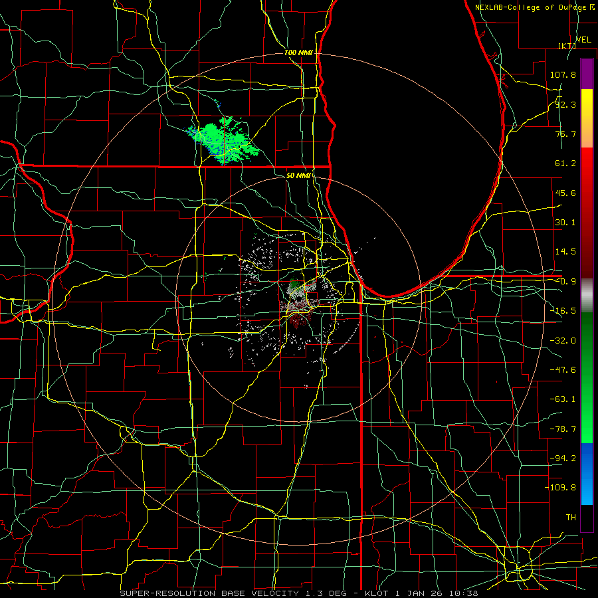Click the -0.9 velocity scale value

coord(565,282)
